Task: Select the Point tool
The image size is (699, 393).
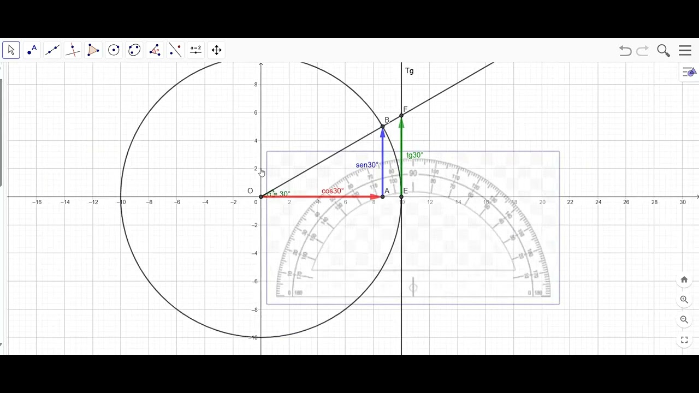Action: coord(32,50)
